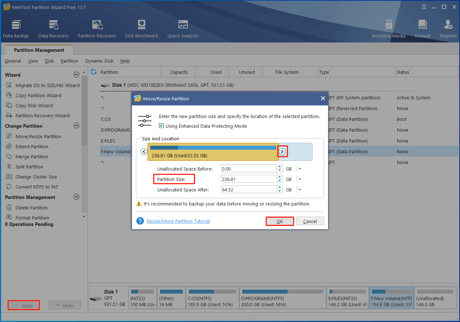The height and width of the screenshot is (322, 460).
Task: Select Unallocated 146.5 GB block
Action: click(x=436, y=298)
